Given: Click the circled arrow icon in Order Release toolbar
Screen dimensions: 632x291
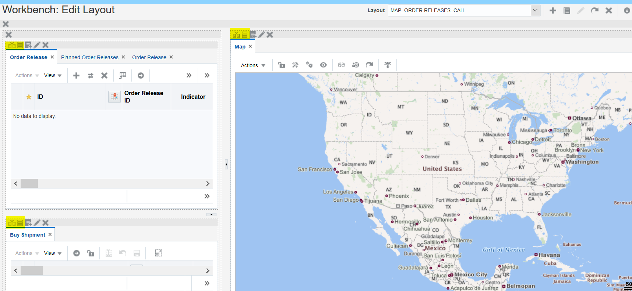Looking at the screenshot, I should [141, 75].
